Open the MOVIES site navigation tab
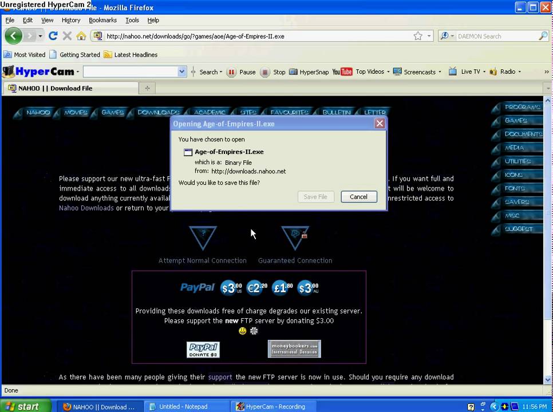The width and height of the screenshot is (553, 412). (76, 112)
